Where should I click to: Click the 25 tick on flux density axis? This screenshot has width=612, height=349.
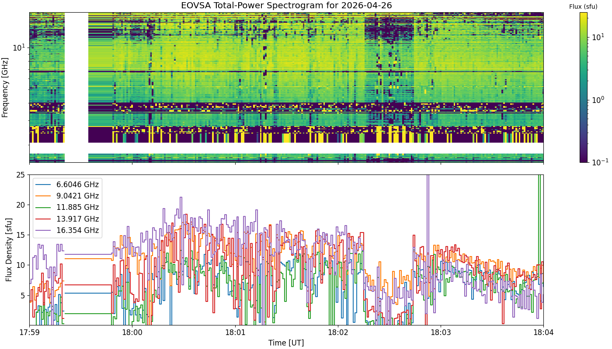(x=21, y=175)
